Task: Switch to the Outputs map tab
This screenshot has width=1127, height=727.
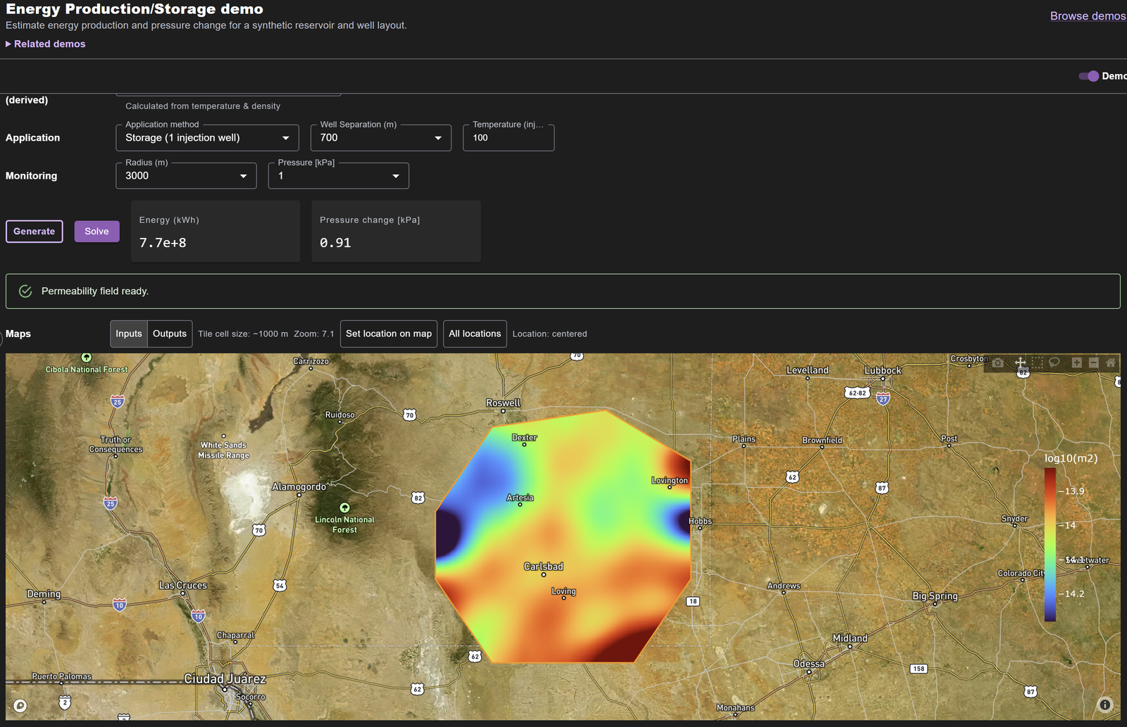Action: 170,334
